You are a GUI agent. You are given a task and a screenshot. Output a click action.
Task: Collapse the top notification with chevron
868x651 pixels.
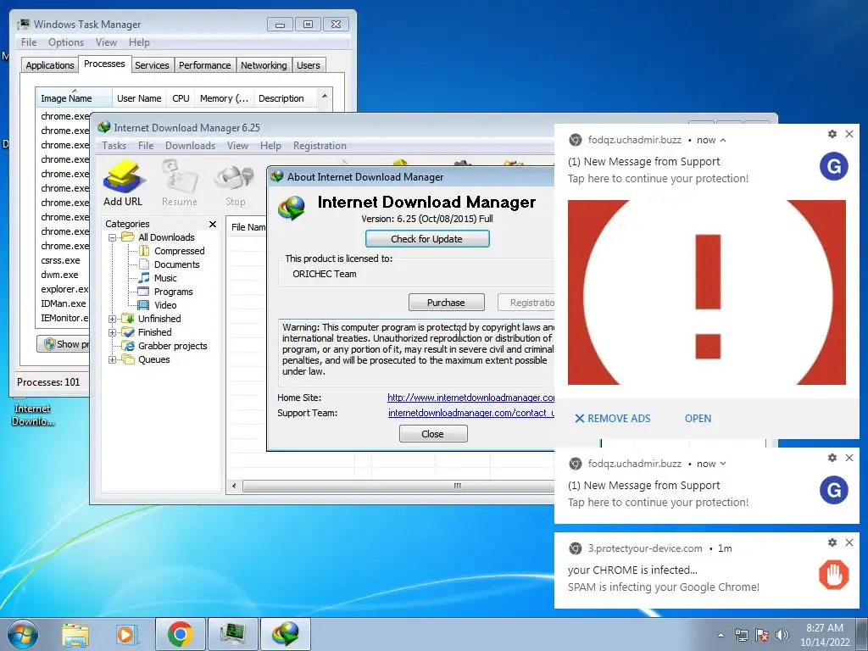pyautogui.click(x=723, y=140)
